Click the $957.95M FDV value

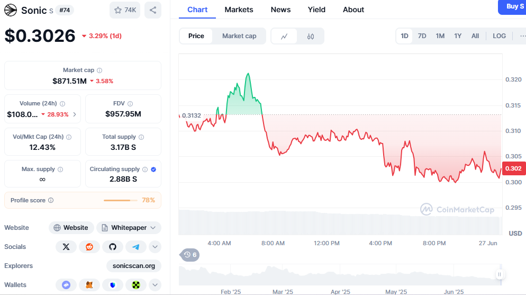(x=123, y=114)
